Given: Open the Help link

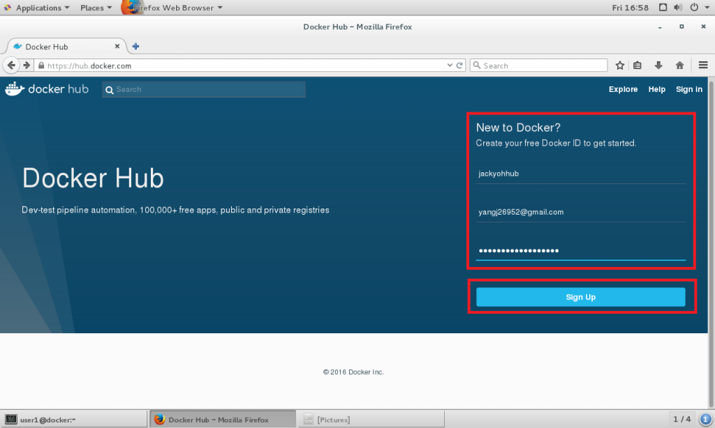Looking at the screenshot, I should (656, 89).
